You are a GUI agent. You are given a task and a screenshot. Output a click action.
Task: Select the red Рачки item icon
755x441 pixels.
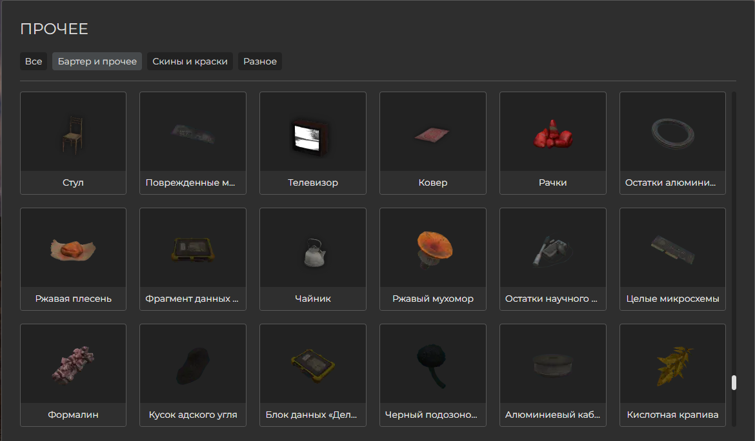tap(553, 134)
